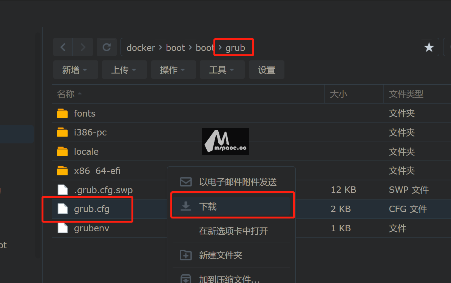Go back with the left arrow button
The width and height of the screenshot is (451, 283).
point(63,47)
